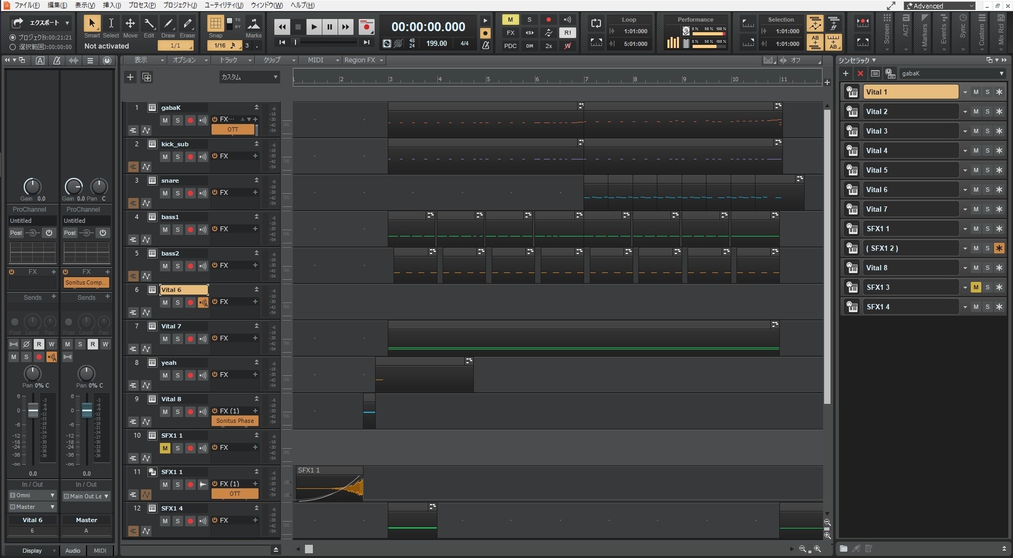Viewport: 1013px width, 558px height.
Task: Click the Record transport button
Action: pyautogui.click(x=366, y=26)
